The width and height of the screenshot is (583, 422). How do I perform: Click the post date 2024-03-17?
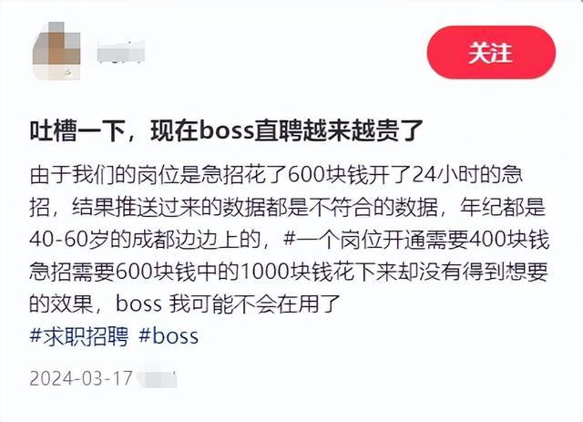pos(81,378)
